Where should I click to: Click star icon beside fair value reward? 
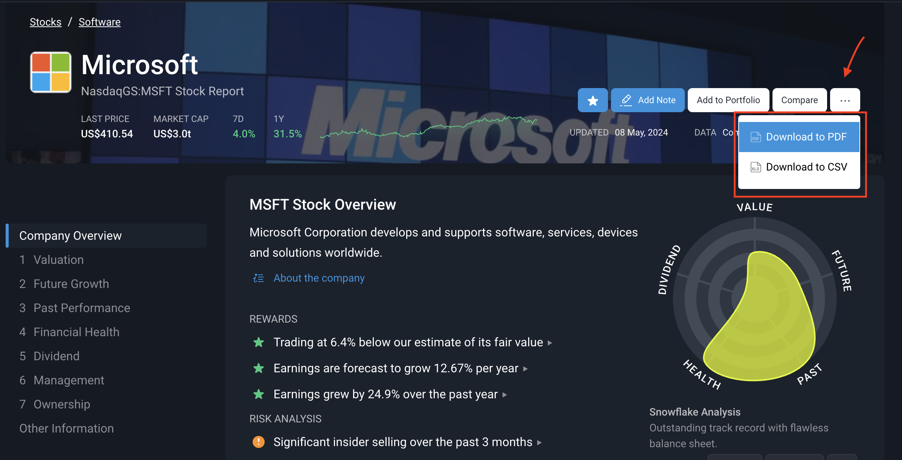(x=259, y=342)
